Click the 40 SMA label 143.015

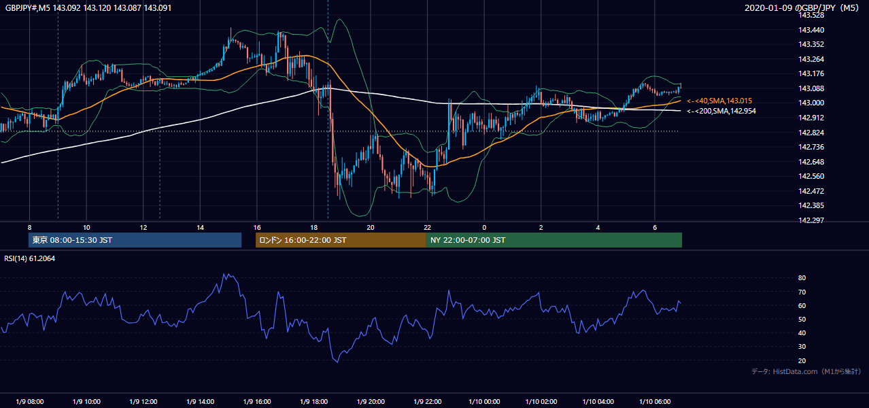[x=719, y=101]
